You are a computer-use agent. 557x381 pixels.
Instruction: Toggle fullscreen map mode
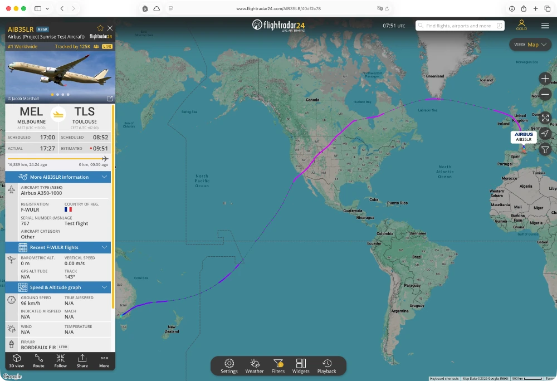click(545, 118)
